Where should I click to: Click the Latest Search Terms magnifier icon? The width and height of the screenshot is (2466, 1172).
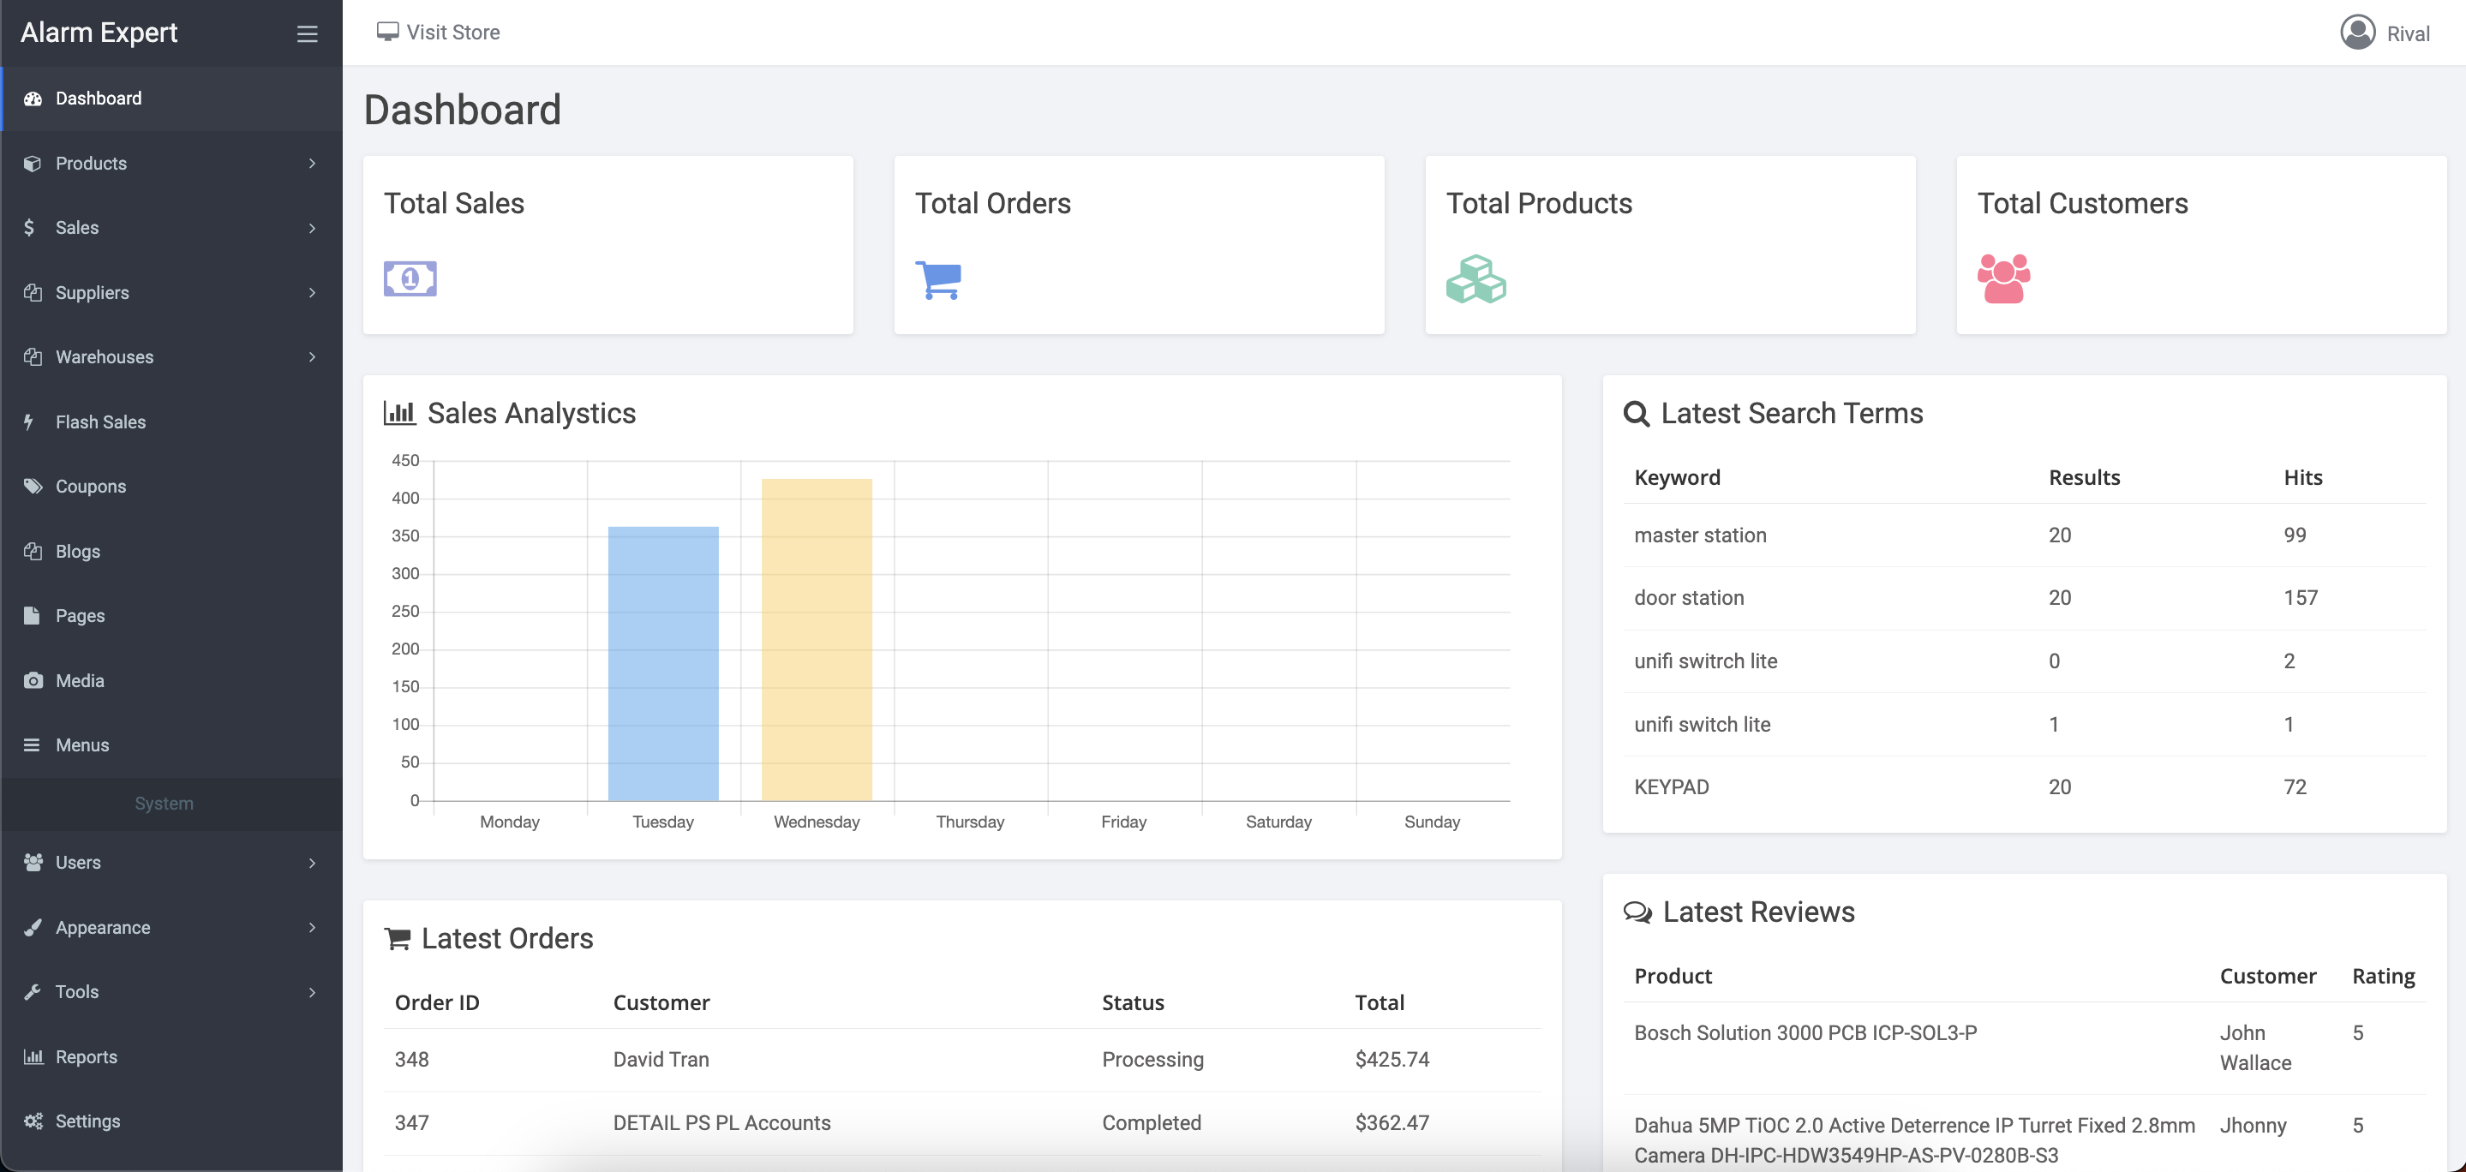click(1636, 414)
